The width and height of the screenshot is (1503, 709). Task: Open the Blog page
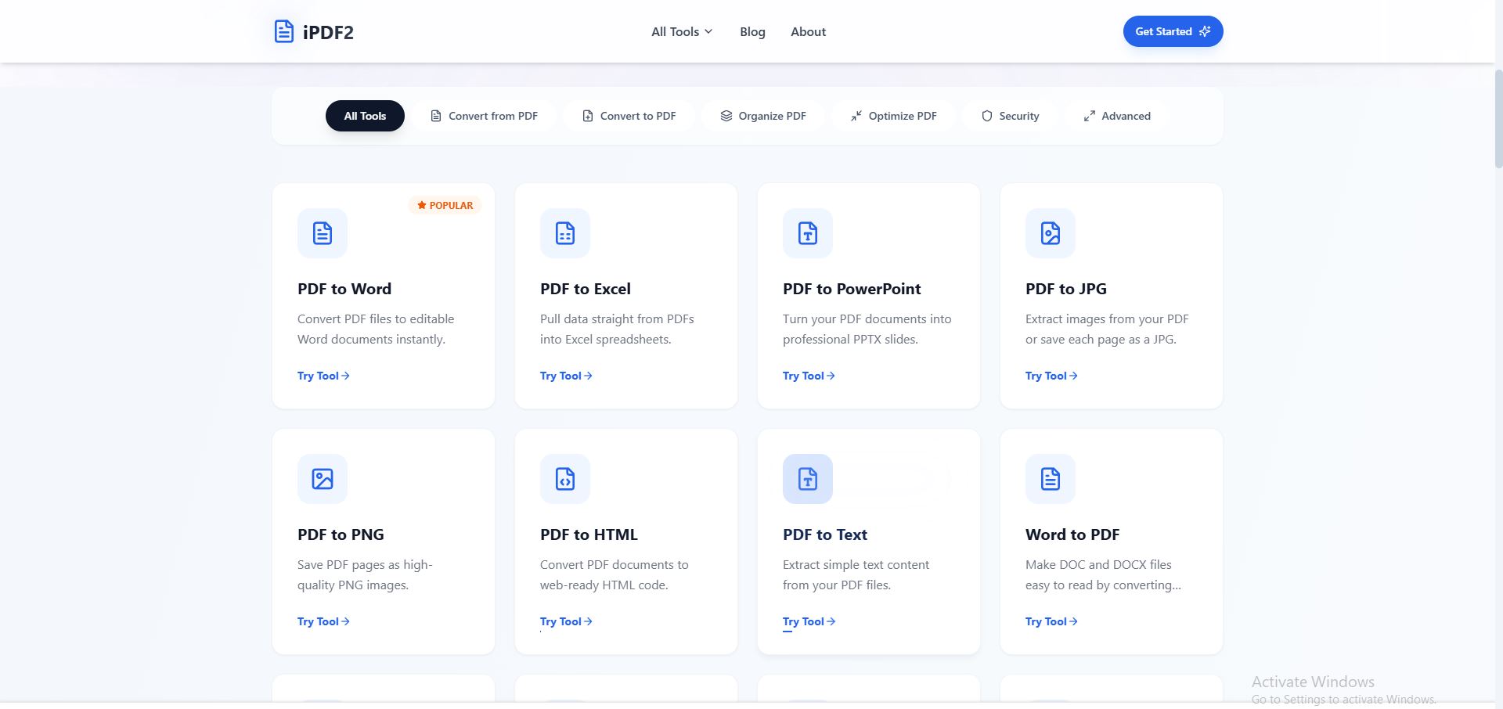(x=752, y=32)
